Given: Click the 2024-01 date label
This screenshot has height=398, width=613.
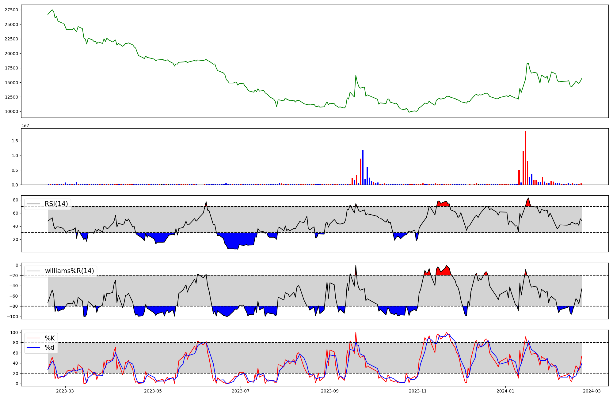Looking at the screenshot, I should (x=505, y=391).
